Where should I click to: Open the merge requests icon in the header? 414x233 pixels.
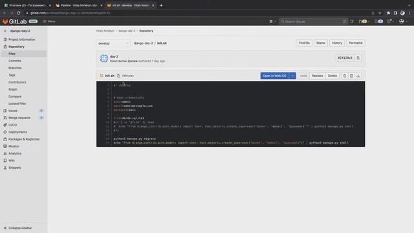(364, 21)
